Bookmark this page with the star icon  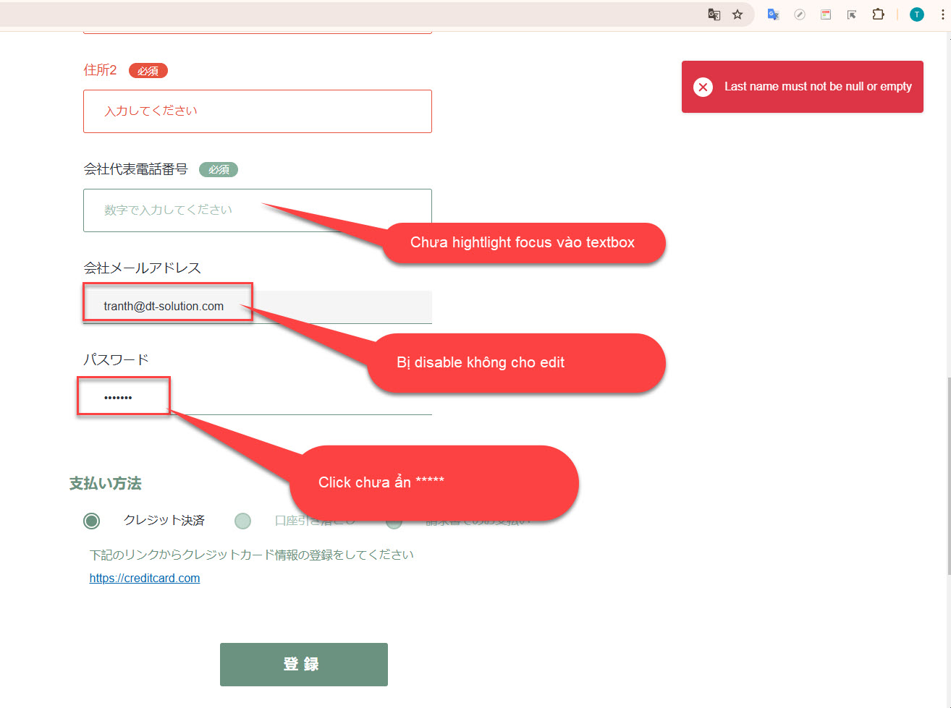[737, 14]
